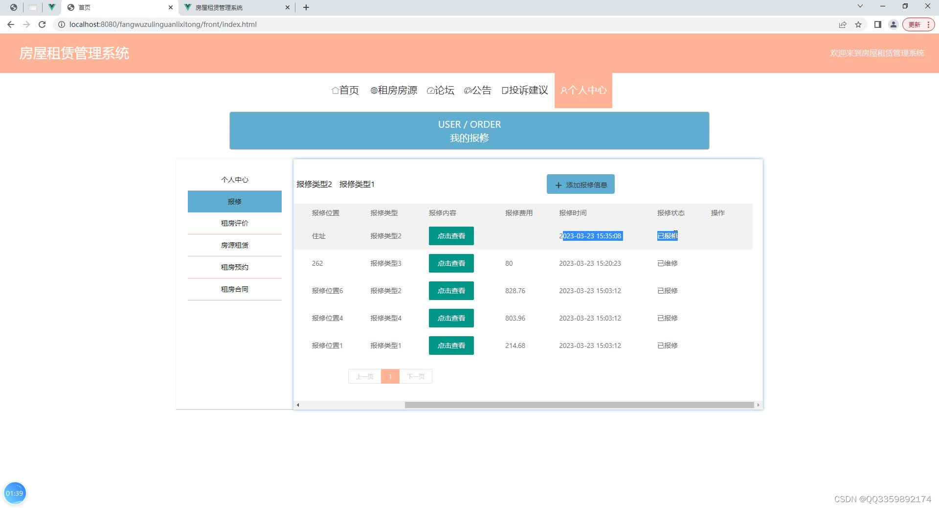Click the 更新 browser update button
The height and width of the screenshot is (508, 939).
pos(918,24)
